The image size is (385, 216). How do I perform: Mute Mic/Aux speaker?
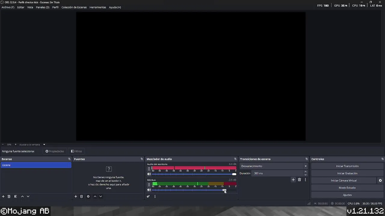pyautogui.click(x=149, y=190)
